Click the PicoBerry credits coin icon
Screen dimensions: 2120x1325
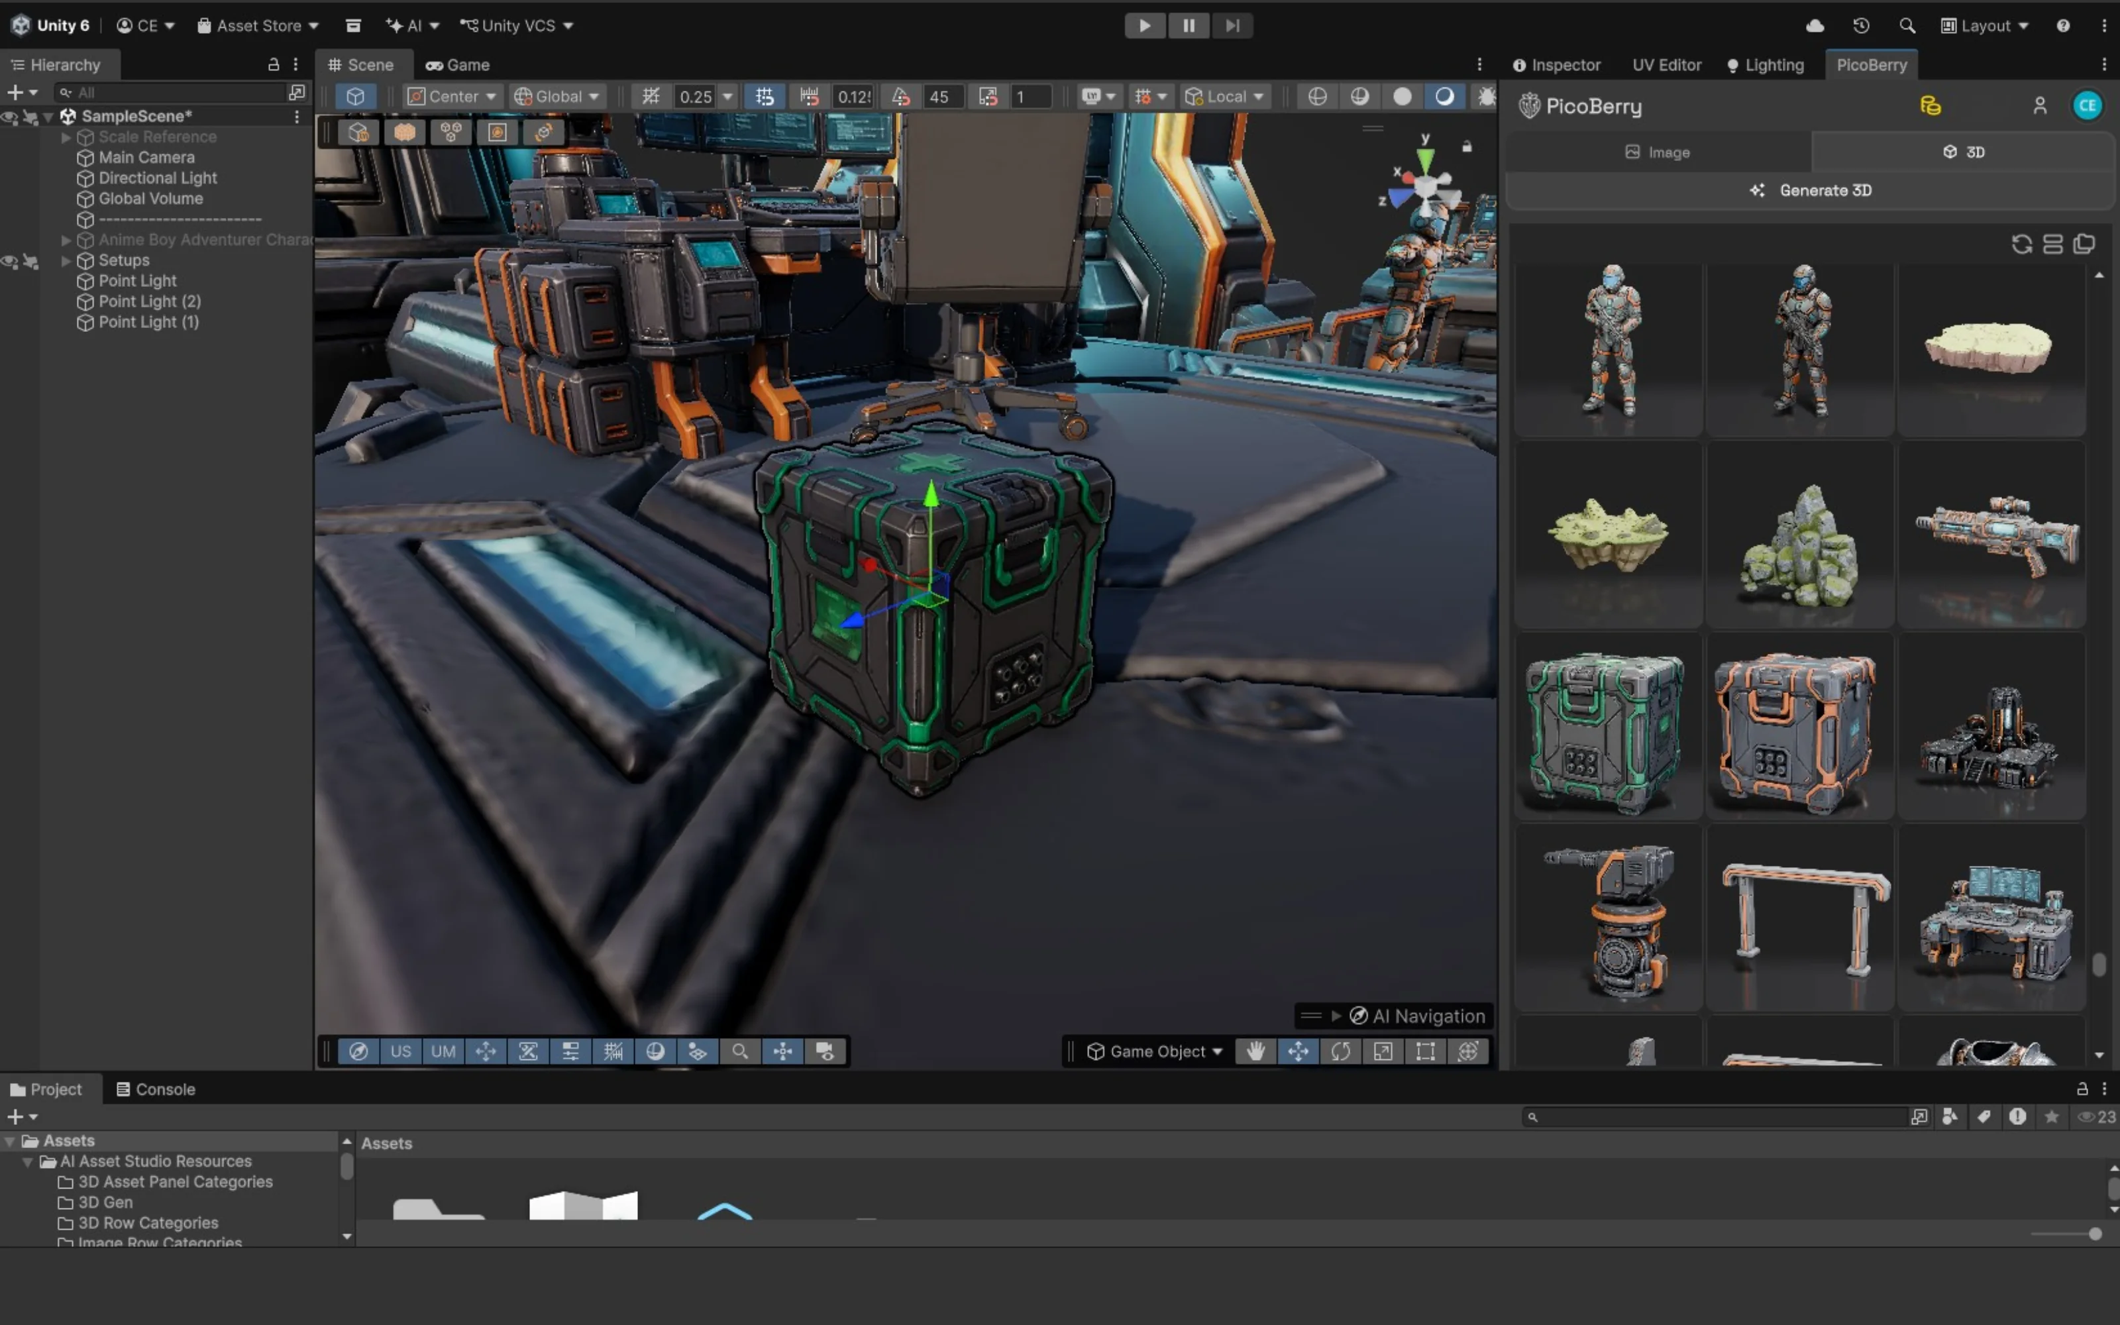click(1931, 106)
